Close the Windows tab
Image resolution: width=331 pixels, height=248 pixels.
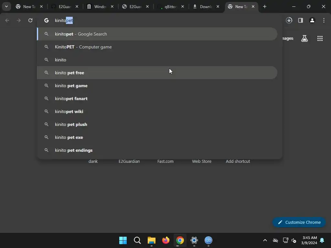(112, 6)
